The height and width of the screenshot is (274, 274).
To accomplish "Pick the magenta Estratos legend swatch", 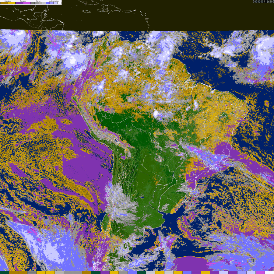I will click(27, 3).
